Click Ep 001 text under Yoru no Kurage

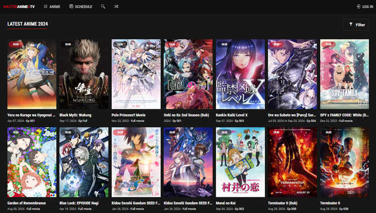(31, 121)
